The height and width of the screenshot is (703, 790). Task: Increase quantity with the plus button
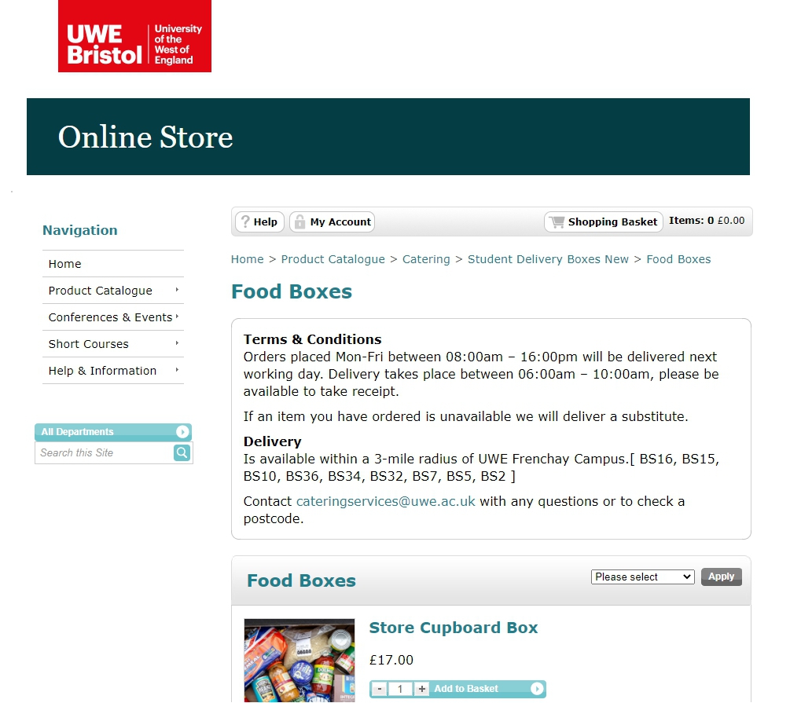click(422, 689)
